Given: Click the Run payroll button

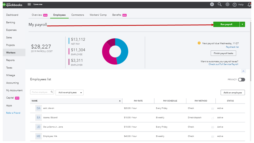Looking at the screenshot, I should 226,24.
